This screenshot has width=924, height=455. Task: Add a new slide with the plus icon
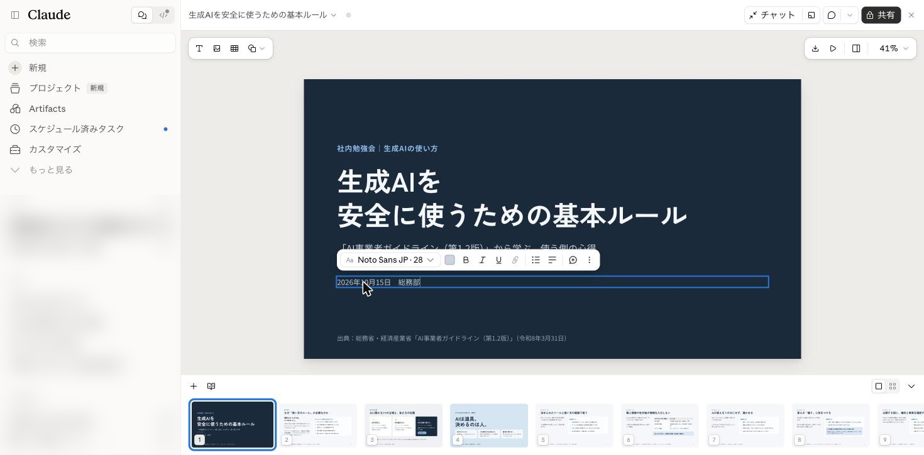(x=194, y=386)
